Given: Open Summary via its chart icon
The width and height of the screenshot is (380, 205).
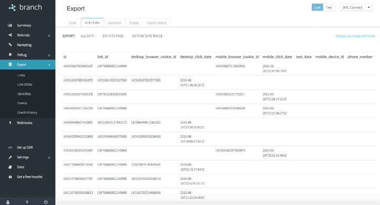Looking at the screenshot, I should pyautogui.click(x=10, y=25).
